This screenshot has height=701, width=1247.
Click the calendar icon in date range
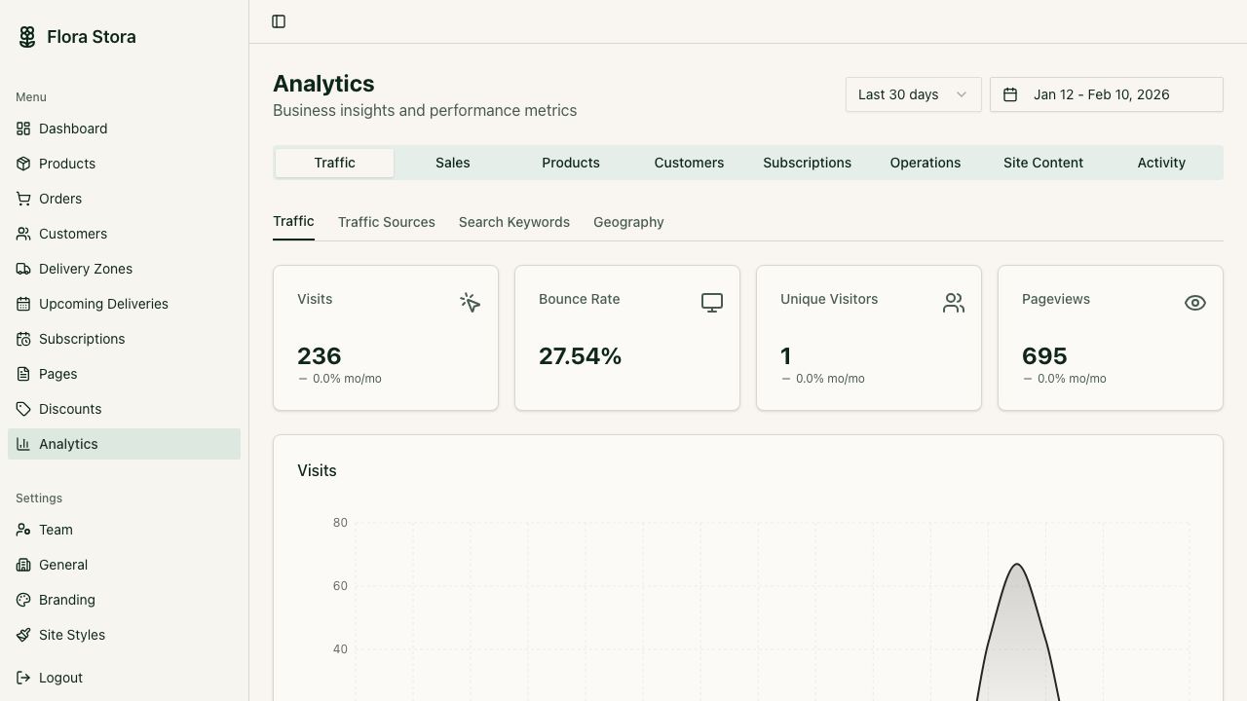(1010, 94)
